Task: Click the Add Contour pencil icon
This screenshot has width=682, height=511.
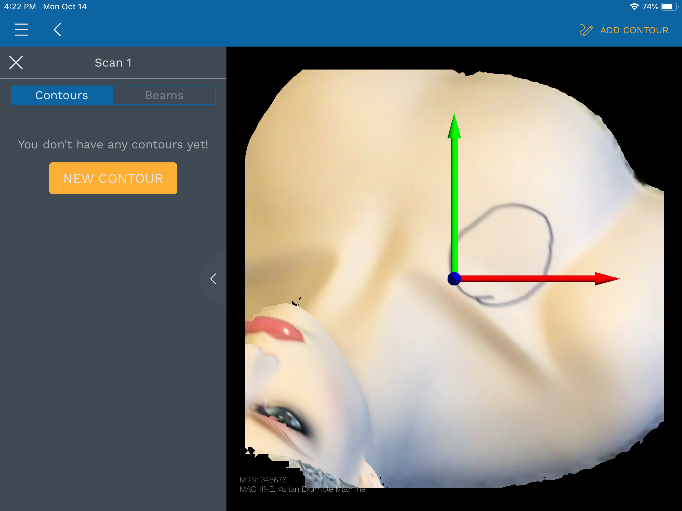Action: tap(586, 30)
